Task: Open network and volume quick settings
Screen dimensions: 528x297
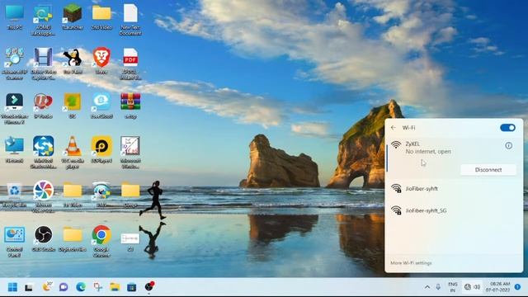Action: click(472, 287)
